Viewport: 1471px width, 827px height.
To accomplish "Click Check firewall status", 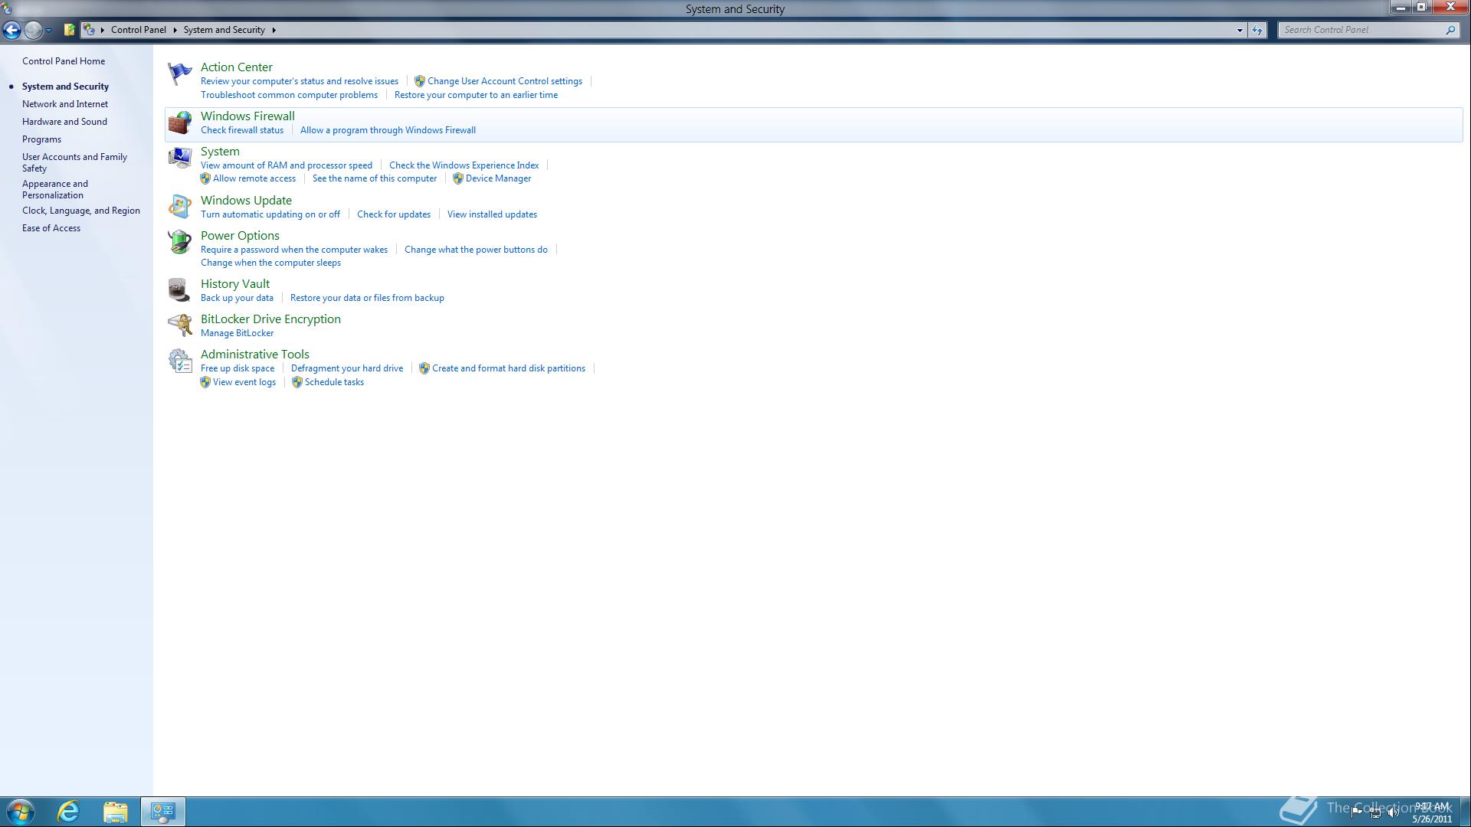I will 242,130.
